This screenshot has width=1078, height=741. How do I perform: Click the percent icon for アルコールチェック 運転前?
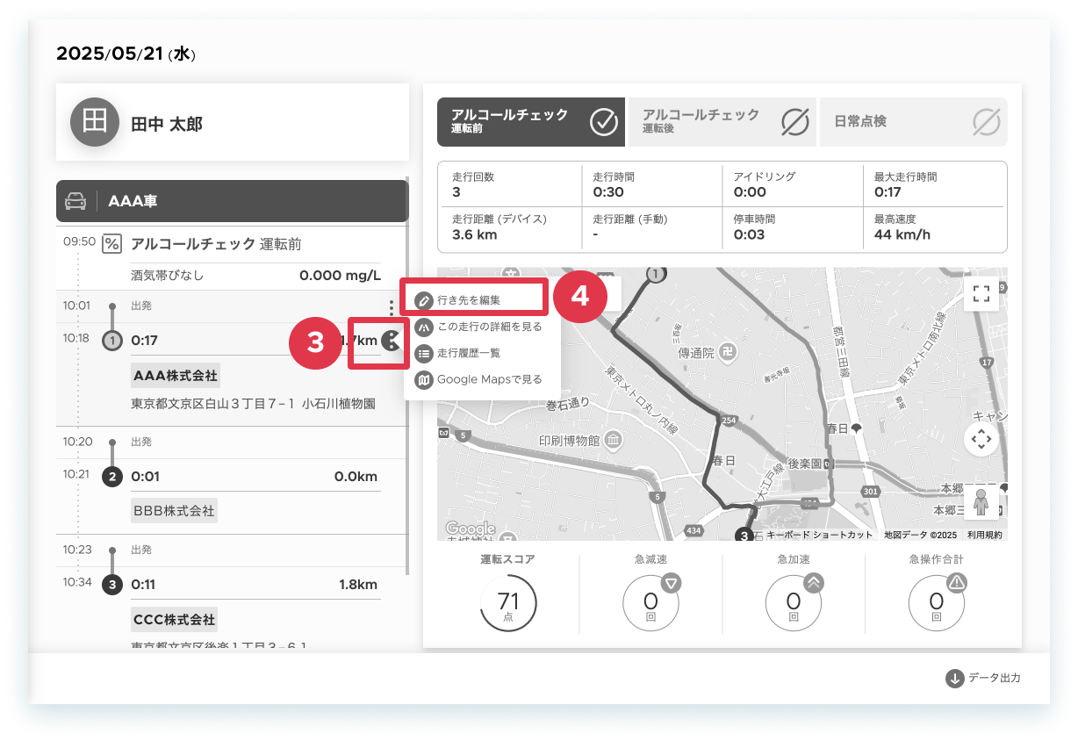click(x=111, y=243)
